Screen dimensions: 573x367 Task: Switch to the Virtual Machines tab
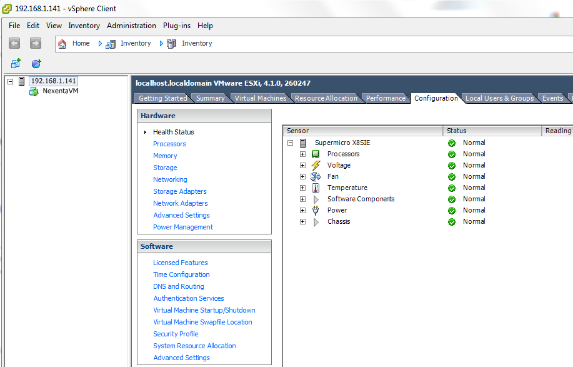coord(260,98)
